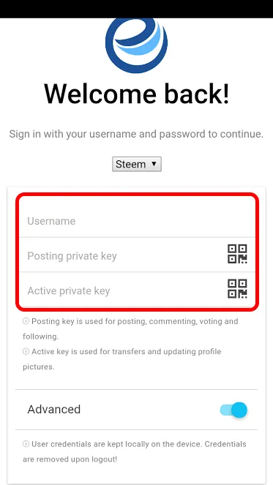The height and width of the screenshot is (485, 273).
Task: Click the Welcome back! heading
Action: 136,94
